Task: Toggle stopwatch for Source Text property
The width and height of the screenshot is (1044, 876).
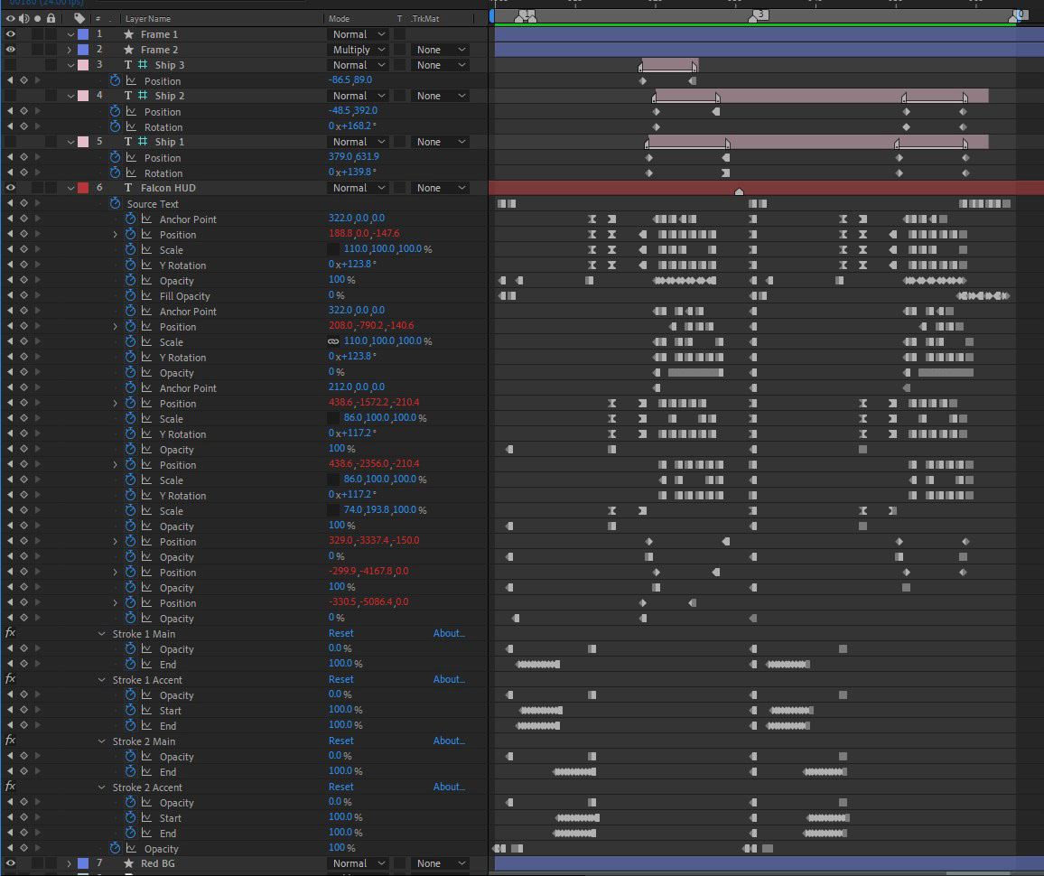Action: [116, 203]
